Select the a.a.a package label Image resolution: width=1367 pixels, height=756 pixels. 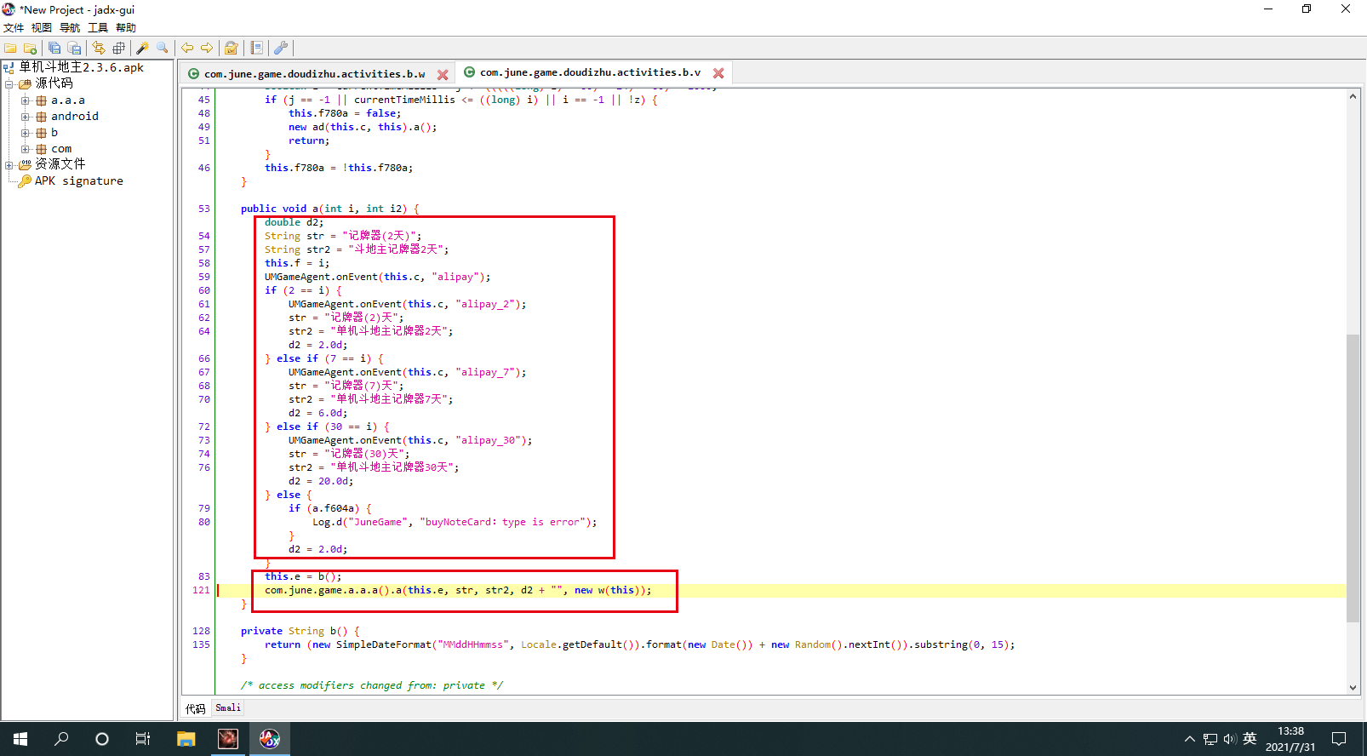coord(68,100)
